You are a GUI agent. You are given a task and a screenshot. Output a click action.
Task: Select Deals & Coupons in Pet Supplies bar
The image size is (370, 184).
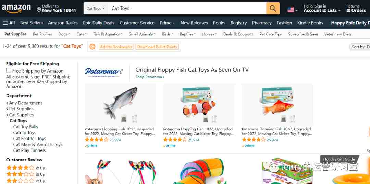(x=238, y=34)
